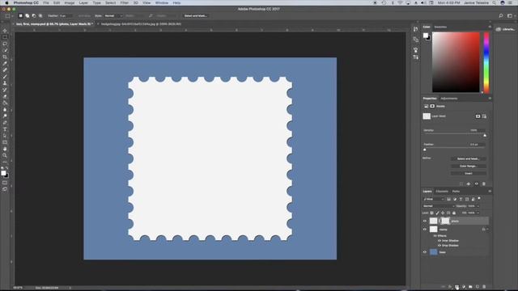Screen dimensions: 518x291
Task: Select the Horizontal Type tool
Action: coord(5,129)
